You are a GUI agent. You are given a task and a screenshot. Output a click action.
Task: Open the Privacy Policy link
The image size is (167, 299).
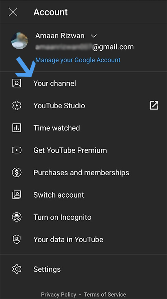pos(59,294)
